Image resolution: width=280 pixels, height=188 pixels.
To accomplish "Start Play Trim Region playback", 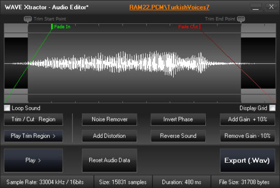I will point(33,136).
